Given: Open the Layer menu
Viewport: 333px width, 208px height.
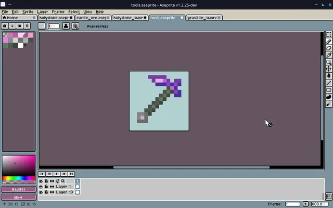Looking at the screenshot, I should click(x=43, y=12).
